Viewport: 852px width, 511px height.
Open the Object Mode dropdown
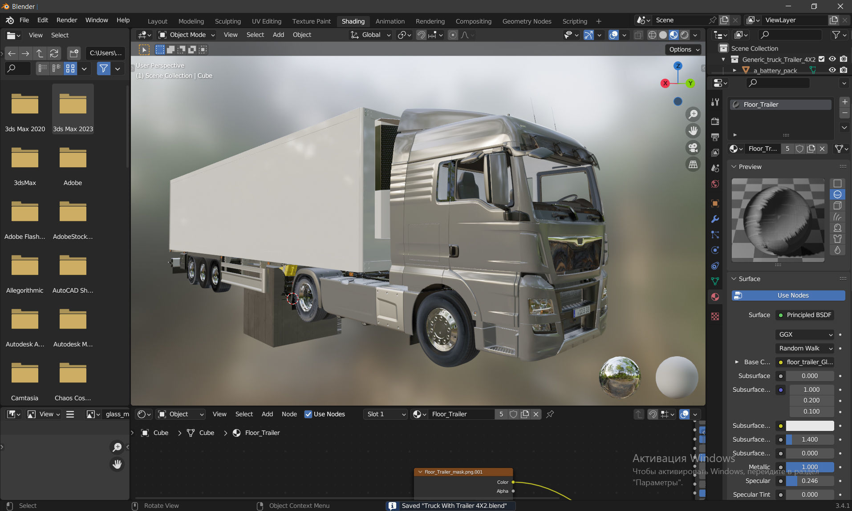[x=187, y=35]
